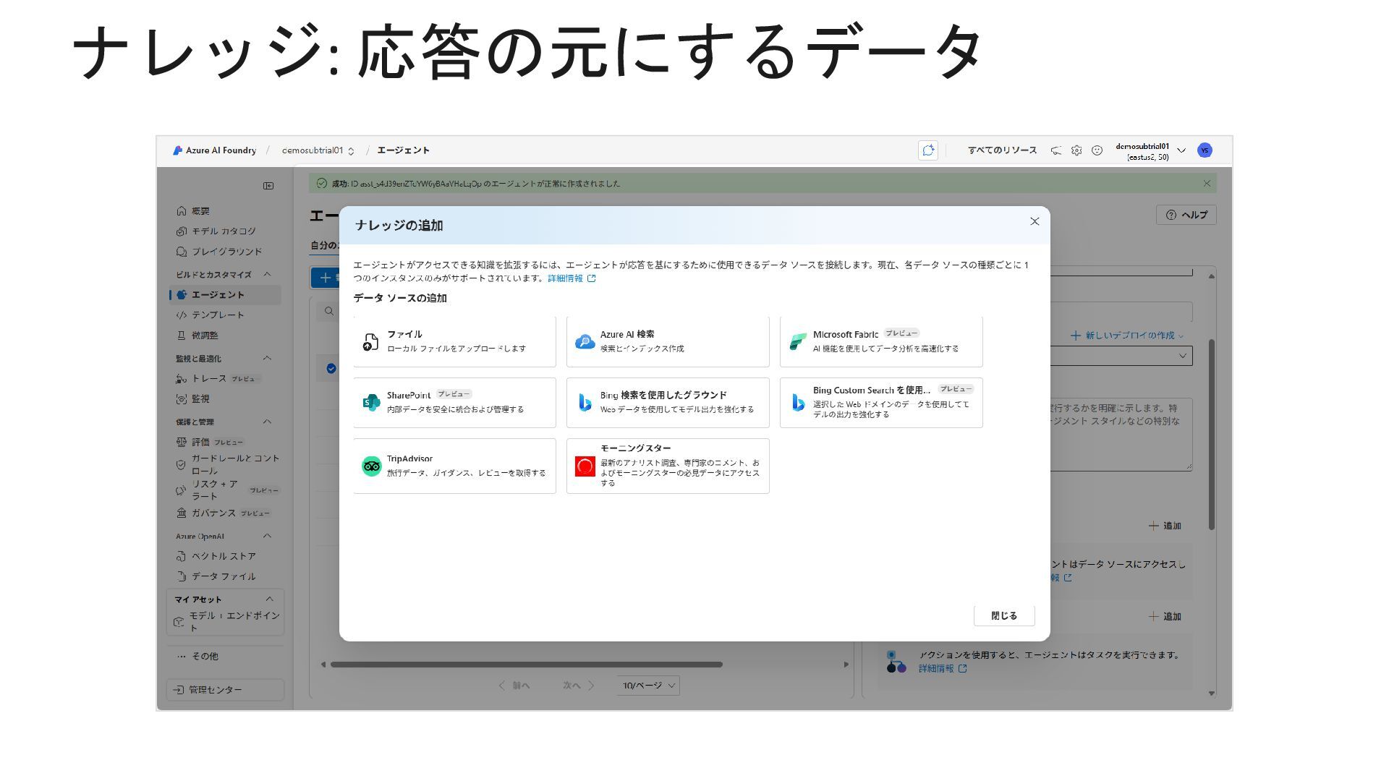1389x781 pixels.
Task: Select the Azure AI 検索 card
Action: pyautogui.click(x=668, y=341)
